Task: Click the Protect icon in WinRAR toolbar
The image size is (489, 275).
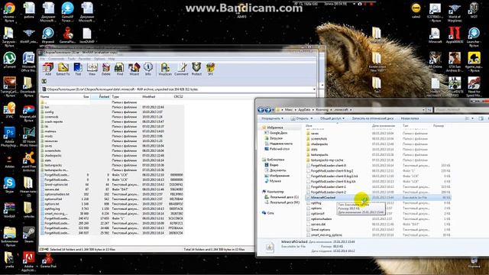Action: click(x=196, y=69)
